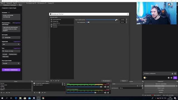The image size is (178, 100).
Task: Click the threshold (Порог срабатывания) value spinner arrows
Action: pyautogui.click(x=126, y=20)
